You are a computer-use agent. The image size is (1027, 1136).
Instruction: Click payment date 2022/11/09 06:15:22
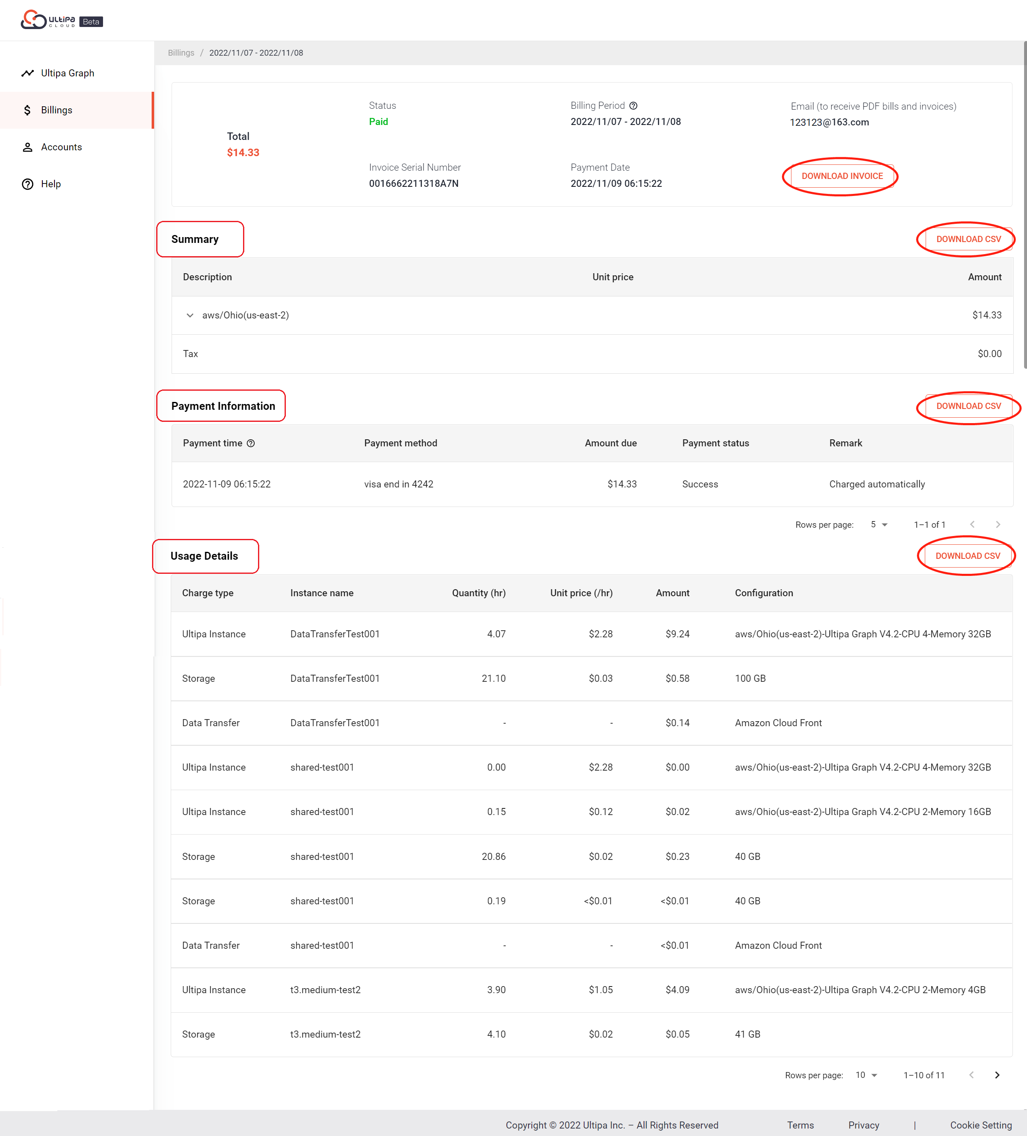616,184
